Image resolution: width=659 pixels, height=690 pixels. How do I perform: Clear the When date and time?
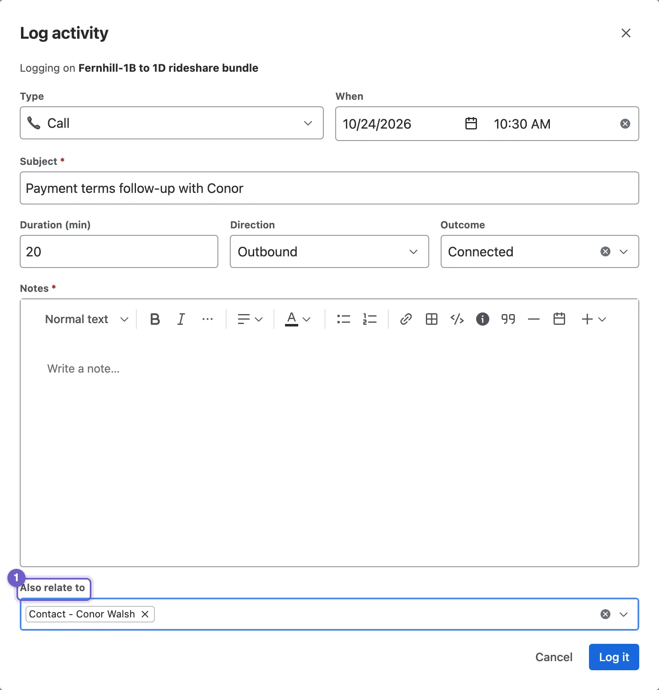625,124
